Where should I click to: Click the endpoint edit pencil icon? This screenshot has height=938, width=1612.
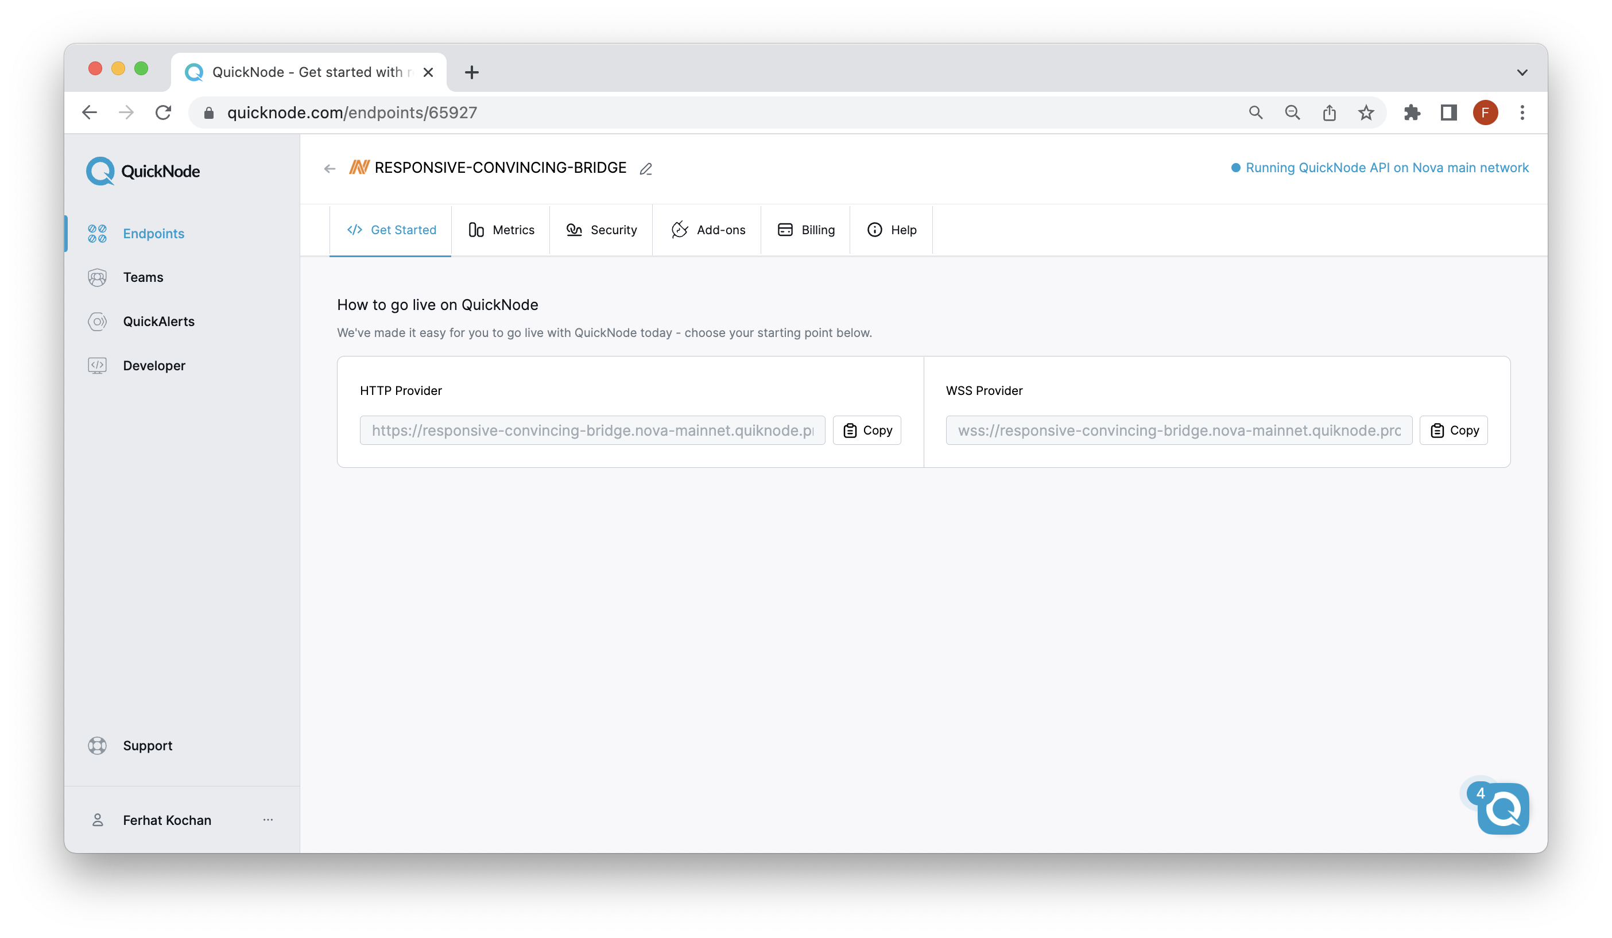(x=648, y=168)
